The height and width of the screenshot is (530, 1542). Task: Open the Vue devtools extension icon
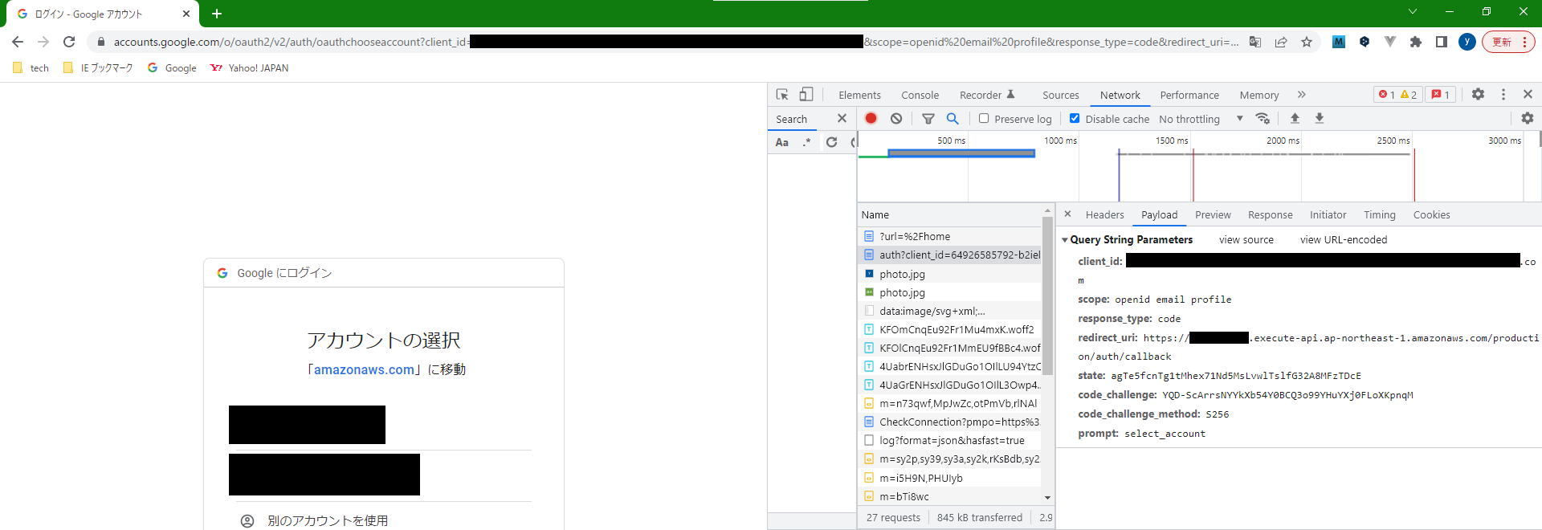1390,42
